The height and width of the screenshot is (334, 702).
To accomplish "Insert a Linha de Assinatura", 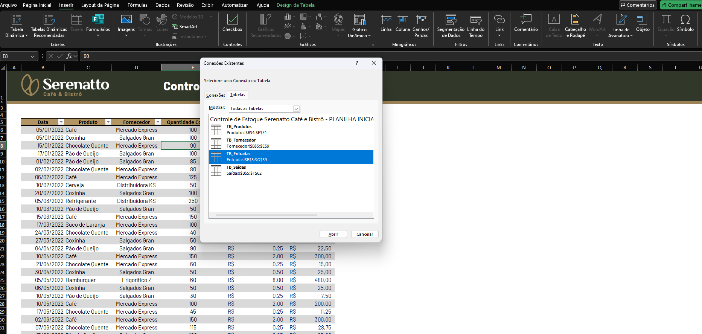I will pos(621,26).
